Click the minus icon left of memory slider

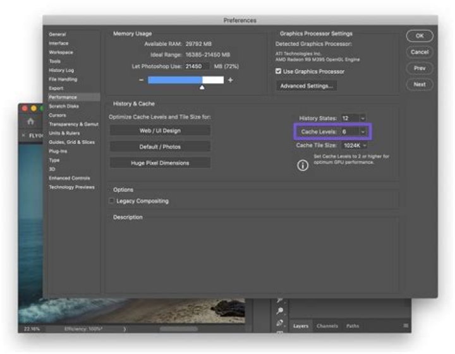(x=141, y=80)
